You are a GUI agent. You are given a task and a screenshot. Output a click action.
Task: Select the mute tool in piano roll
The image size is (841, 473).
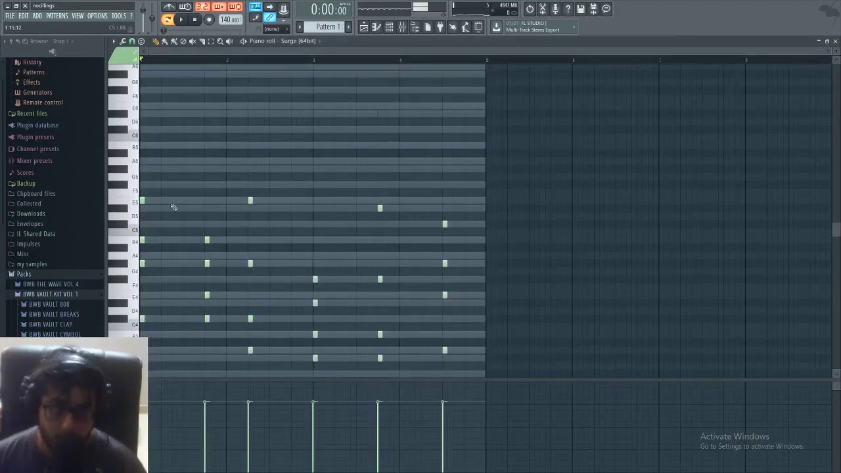coord(193,41)
